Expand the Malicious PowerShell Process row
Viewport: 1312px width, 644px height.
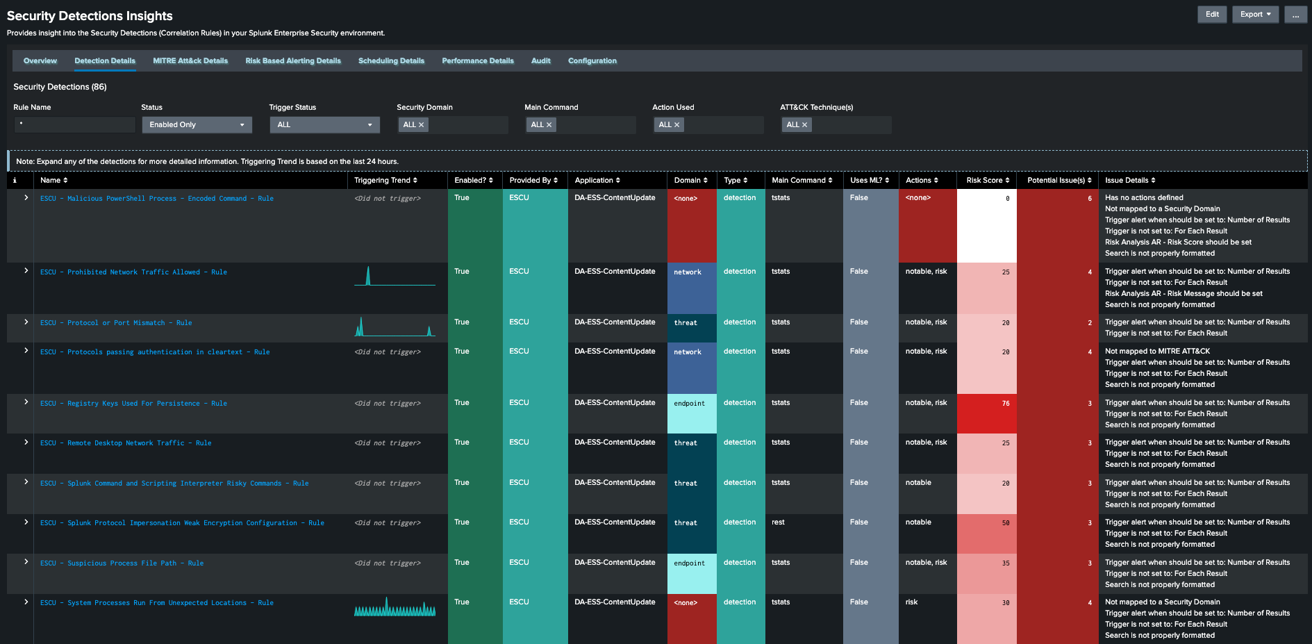point(26,198)
